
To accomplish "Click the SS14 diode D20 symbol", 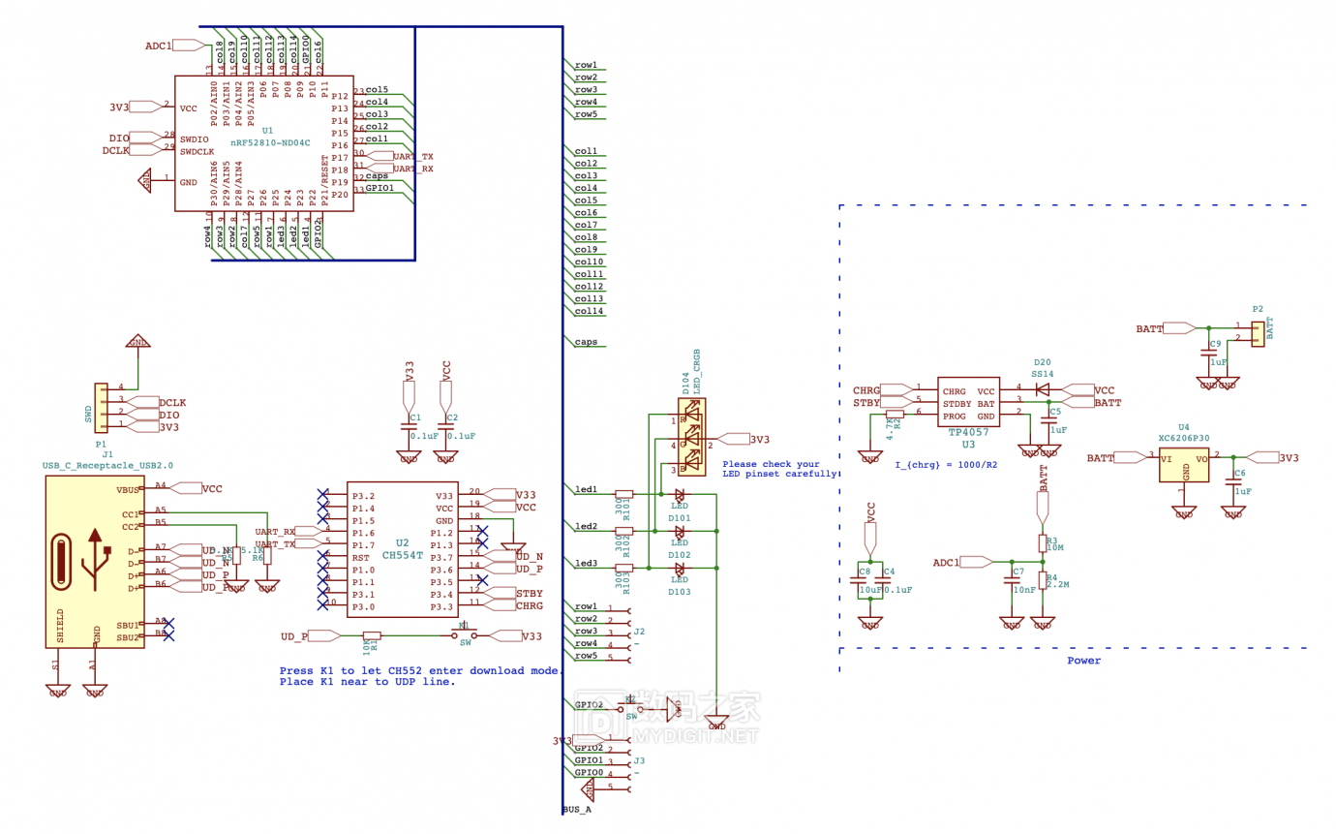I will (1042, 389).
